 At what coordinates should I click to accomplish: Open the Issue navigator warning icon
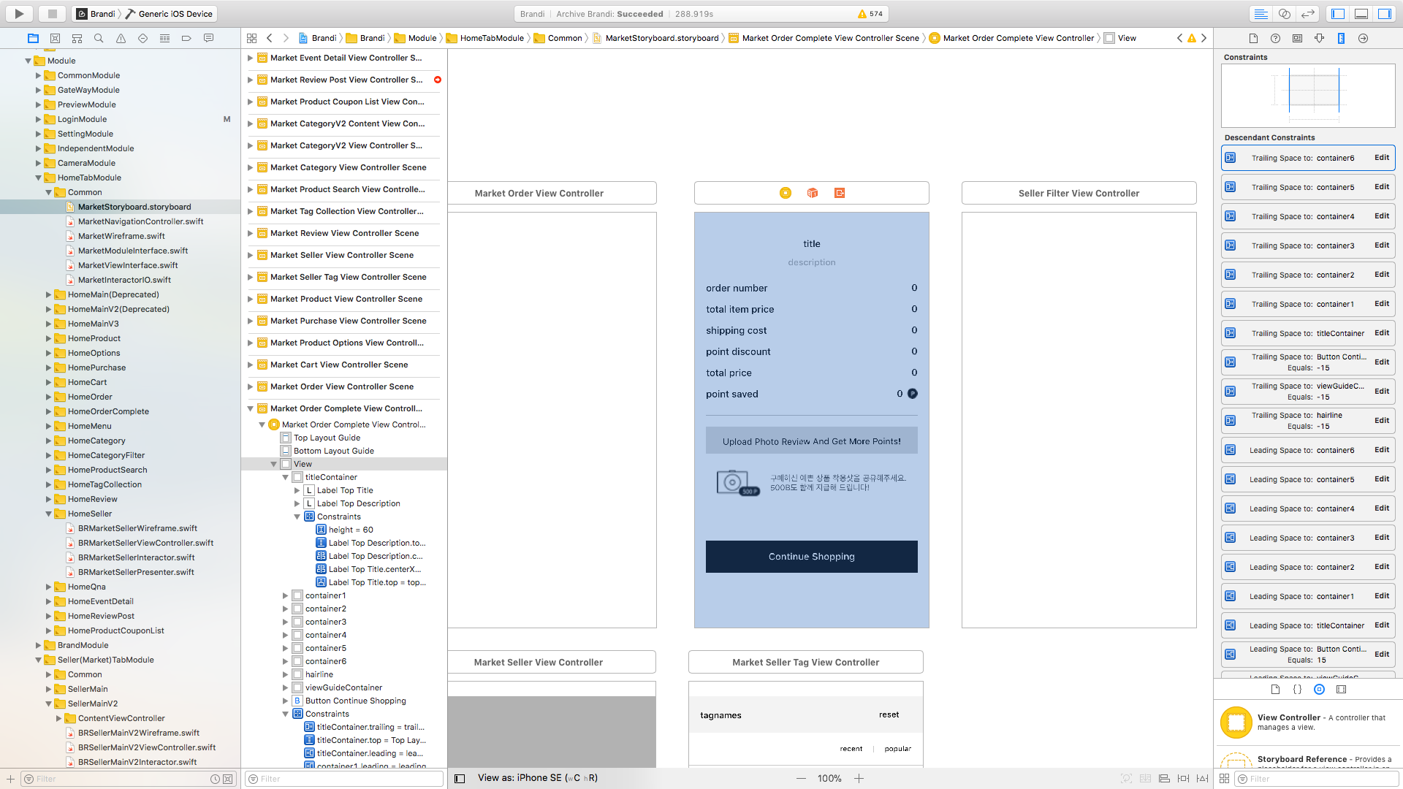pyautogui.click(x=121, y=38)
